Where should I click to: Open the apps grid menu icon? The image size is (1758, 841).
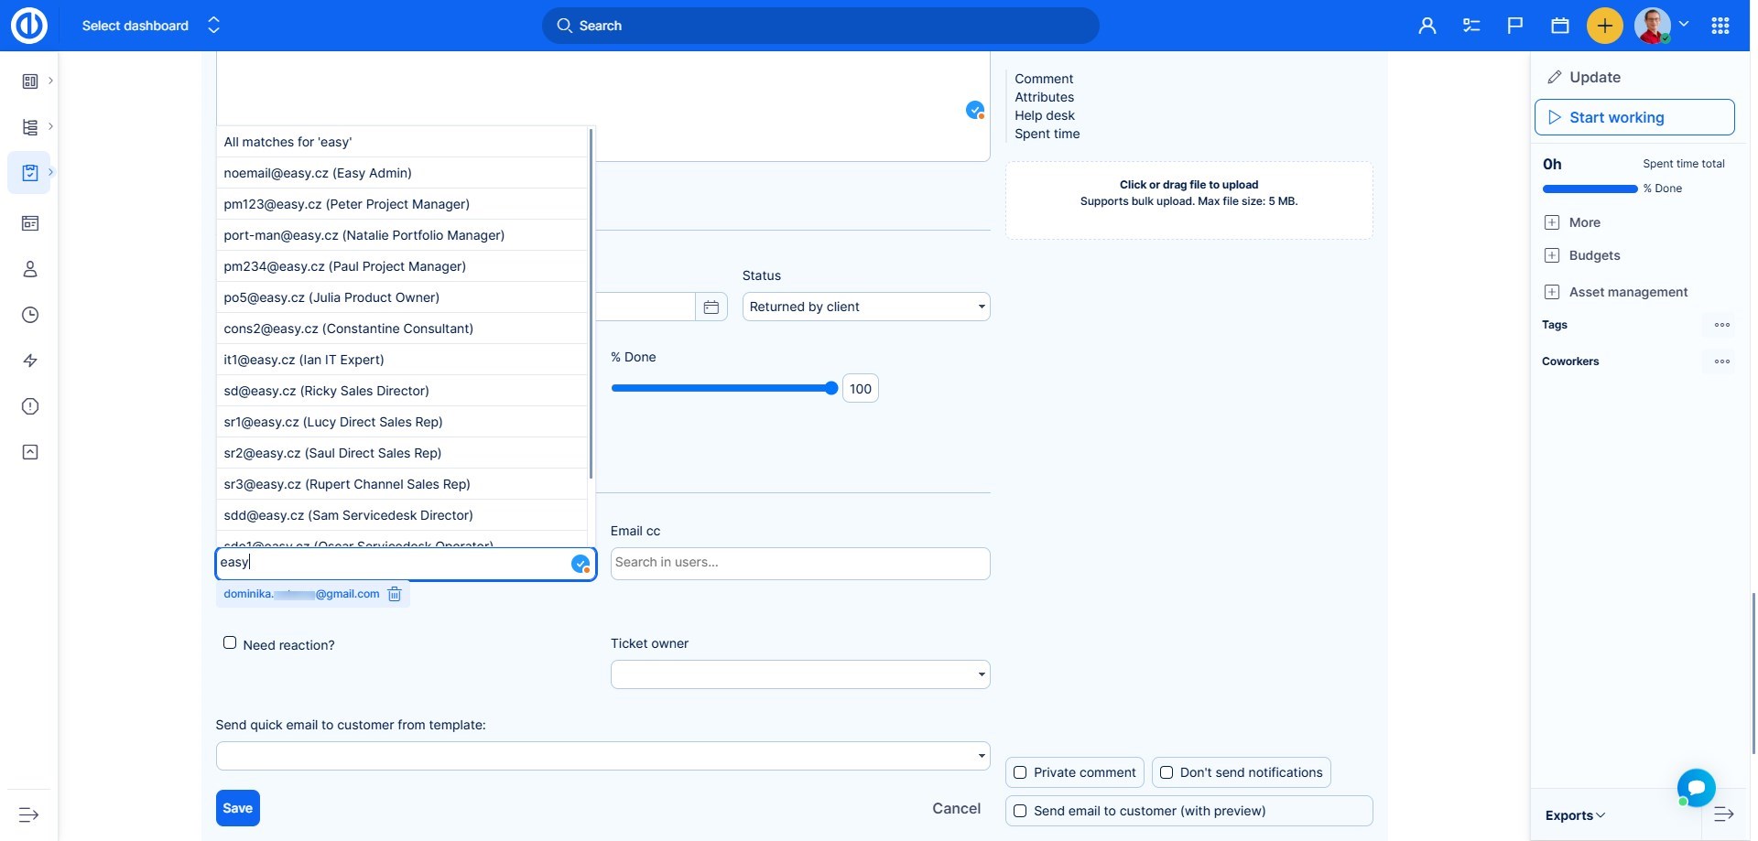coord(1720,26)
